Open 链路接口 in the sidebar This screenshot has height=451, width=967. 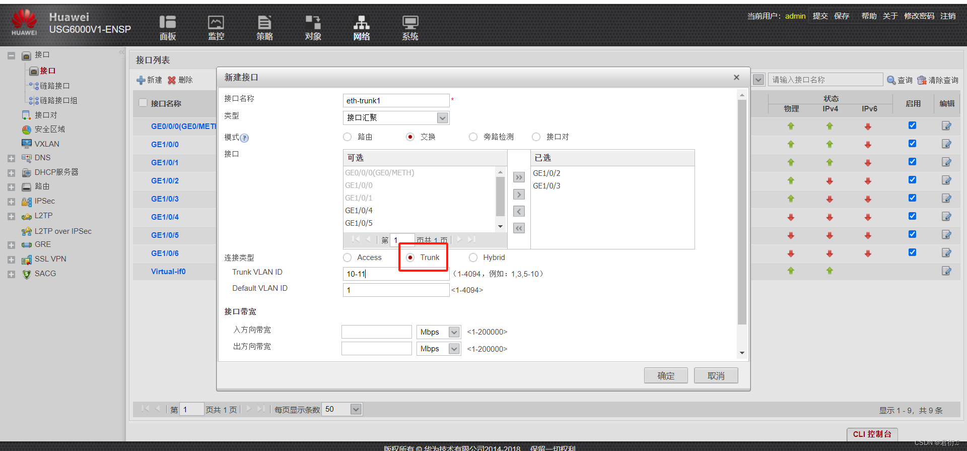pyautogui.click(x=54, y=86)
